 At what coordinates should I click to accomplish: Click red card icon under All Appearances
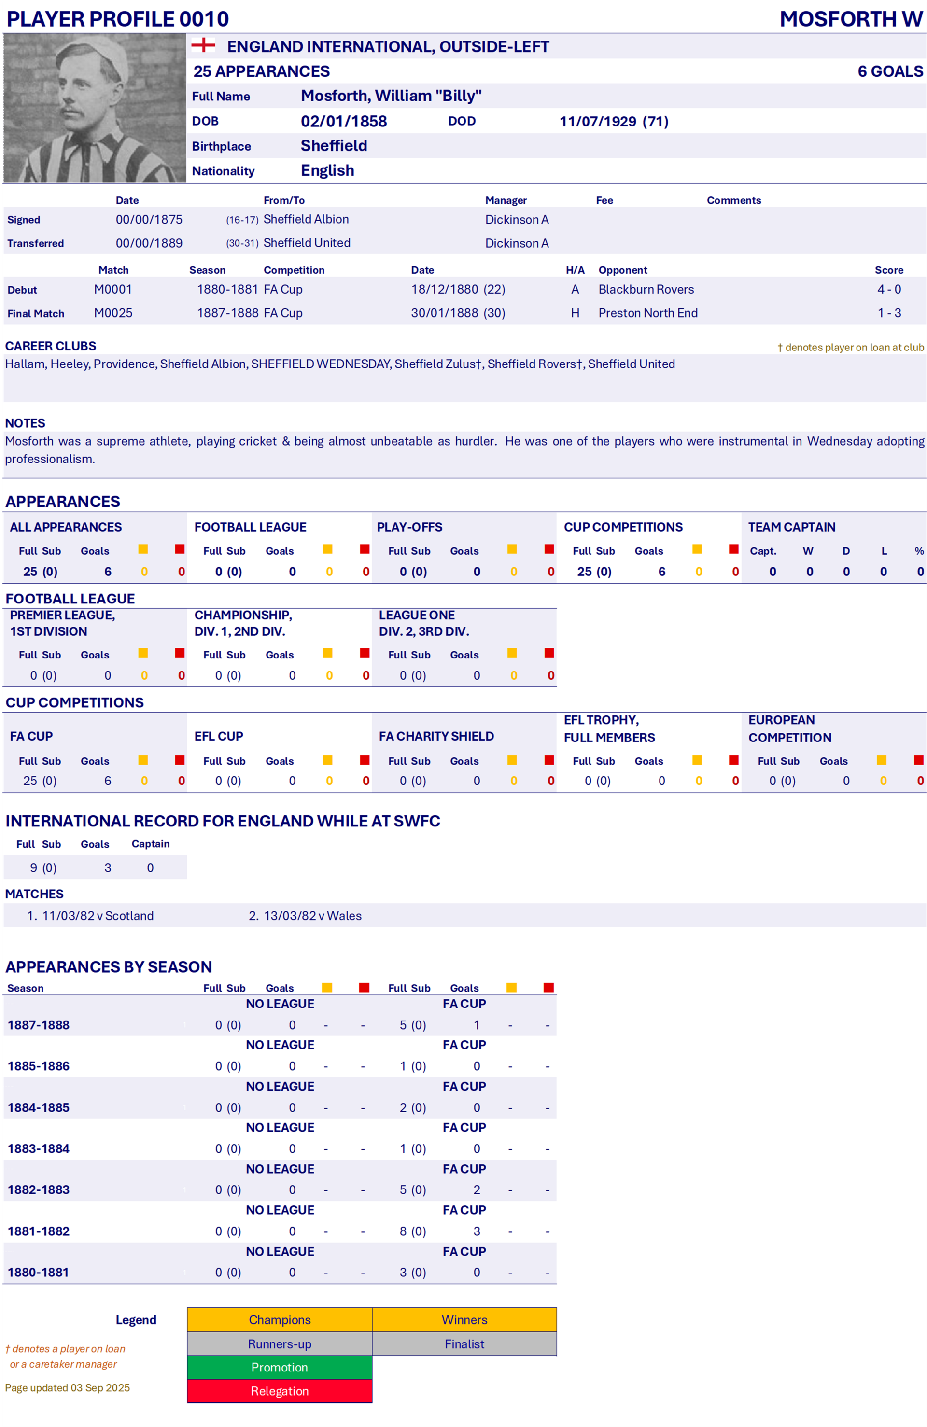tap(180, 549)
